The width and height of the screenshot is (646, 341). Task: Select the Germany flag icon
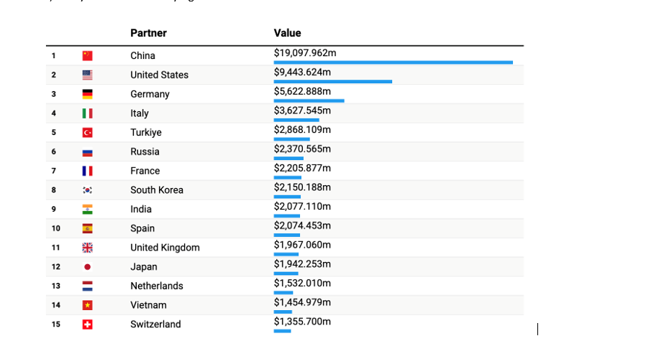coord(87,94)
